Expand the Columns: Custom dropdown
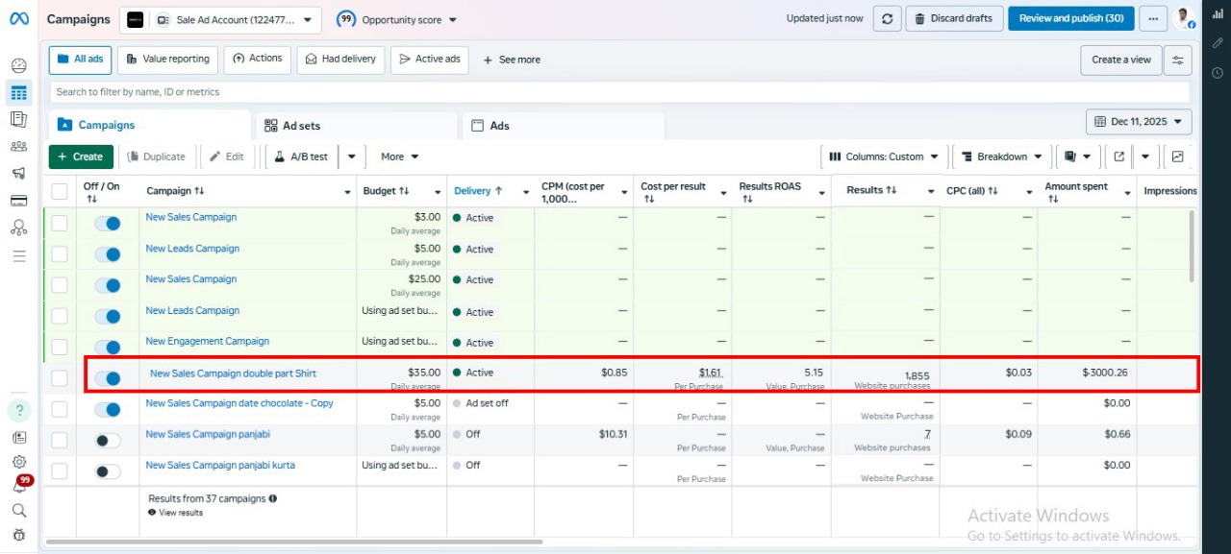Image resolution: width=1231 pixels, height=554 pixels. point(883,157)
